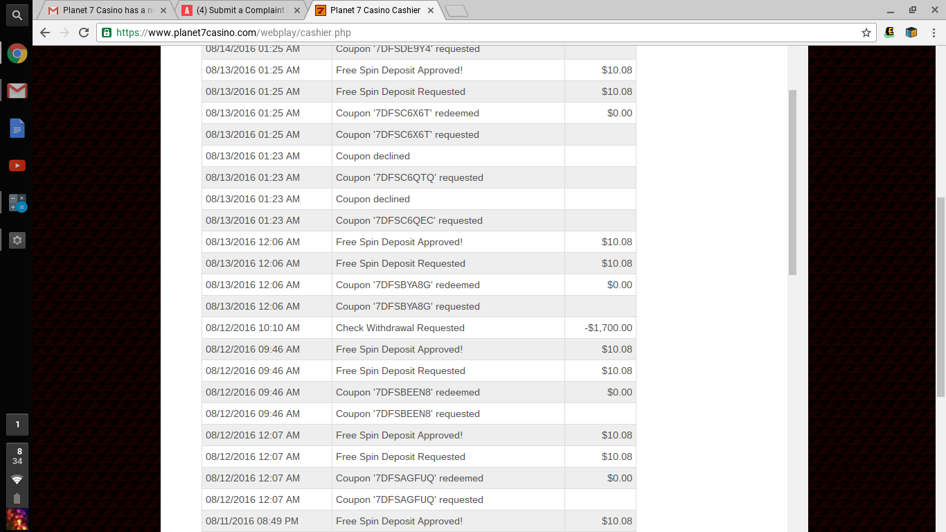Click the -$1,700.00 amount cell

600,328
